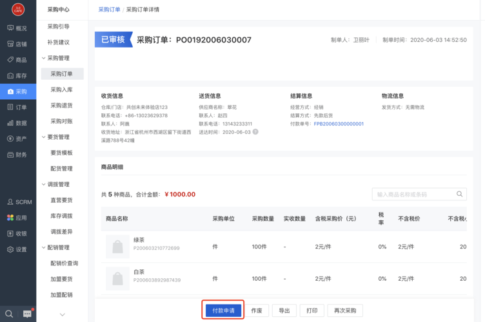Open 资产 in the main sidebar

pyautogui.click(x=17, y=139)
